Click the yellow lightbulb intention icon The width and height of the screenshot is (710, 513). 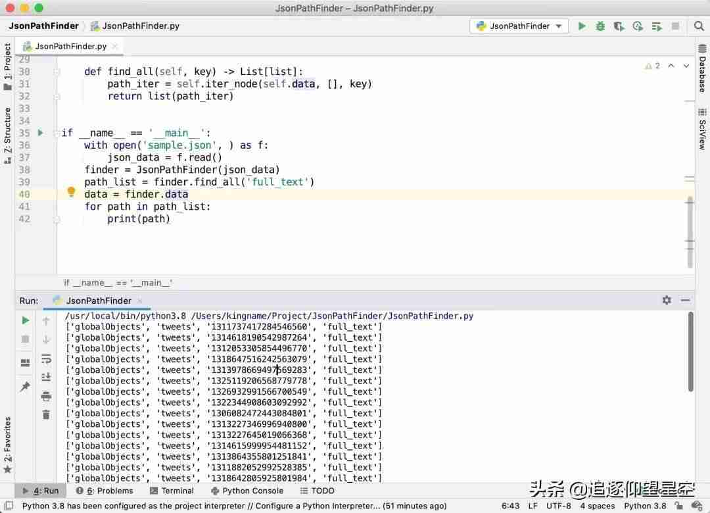coord(71,192)
